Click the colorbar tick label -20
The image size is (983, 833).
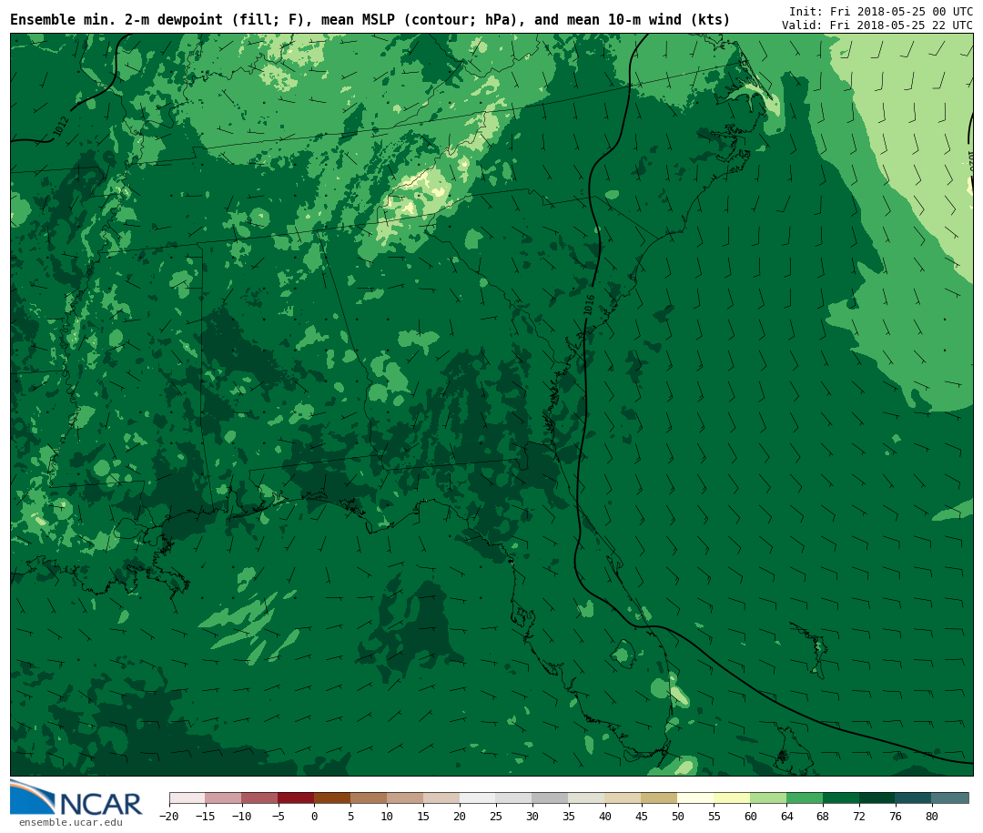pyautogui.click(x=169, y=817)
